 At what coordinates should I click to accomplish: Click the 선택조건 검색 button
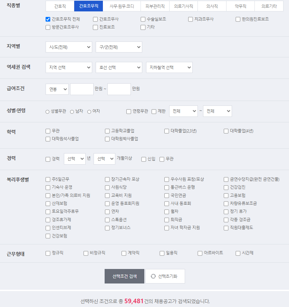124,276
